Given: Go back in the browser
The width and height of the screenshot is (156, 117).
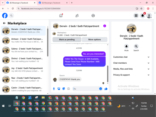Looking at the screenshot, I should pyautogui.click(x=3, y=8).
